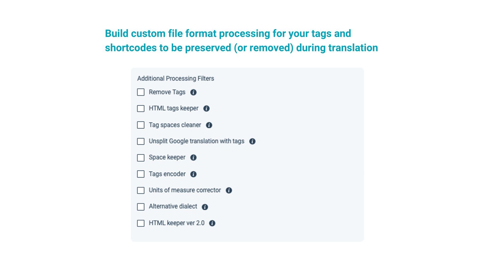This screenshot has height=275, width=489.
Task: Click info icon for Unsplit Google translation
Action: point(252,142)
